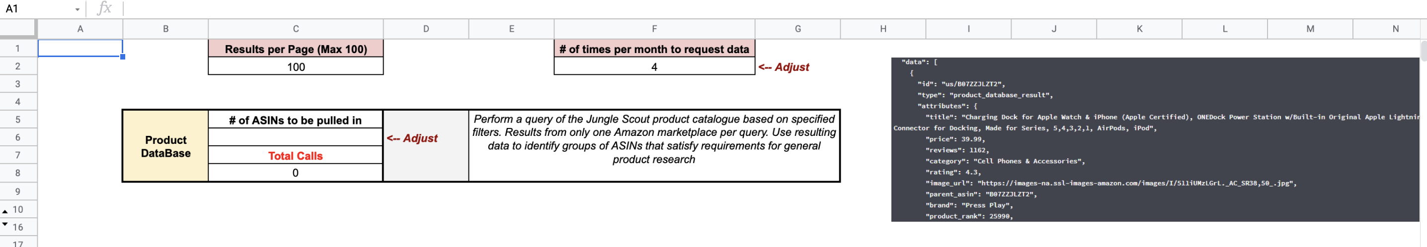
Task: Click the fx formula bar icon
Action: (x=104, y=8)
